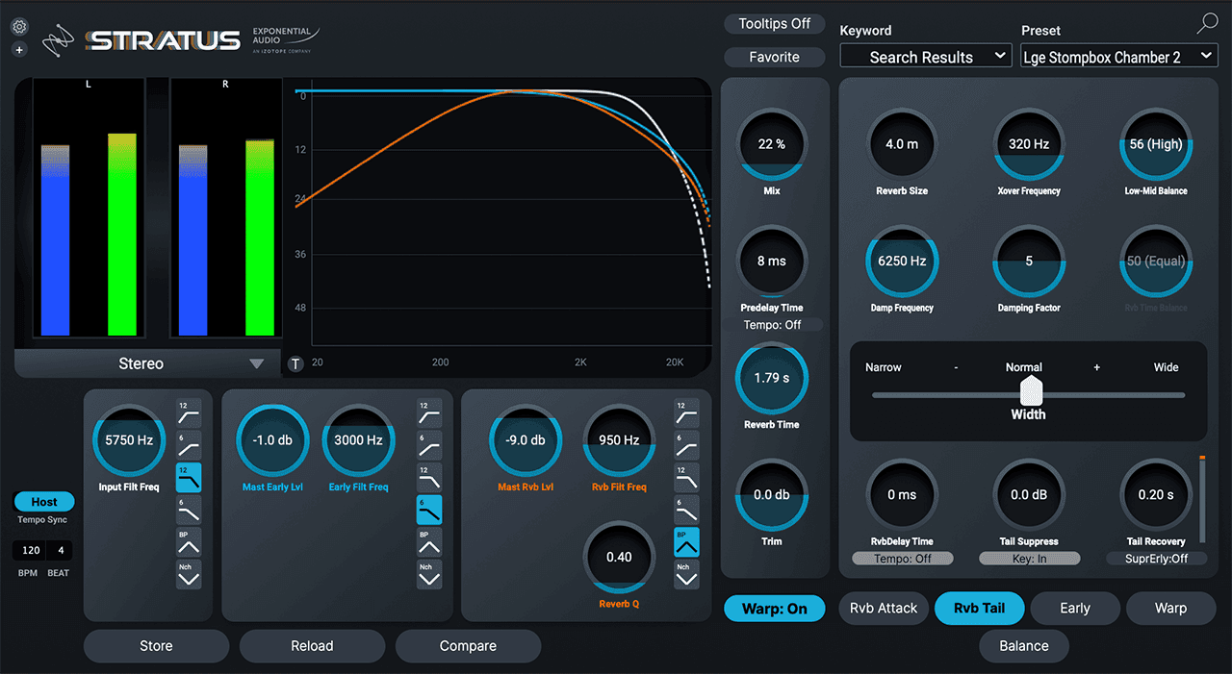The height and width of the screenshot is (674, 1232).
Task: Click the Early Filt Freq knob
Action: click(x=358, y=440)
